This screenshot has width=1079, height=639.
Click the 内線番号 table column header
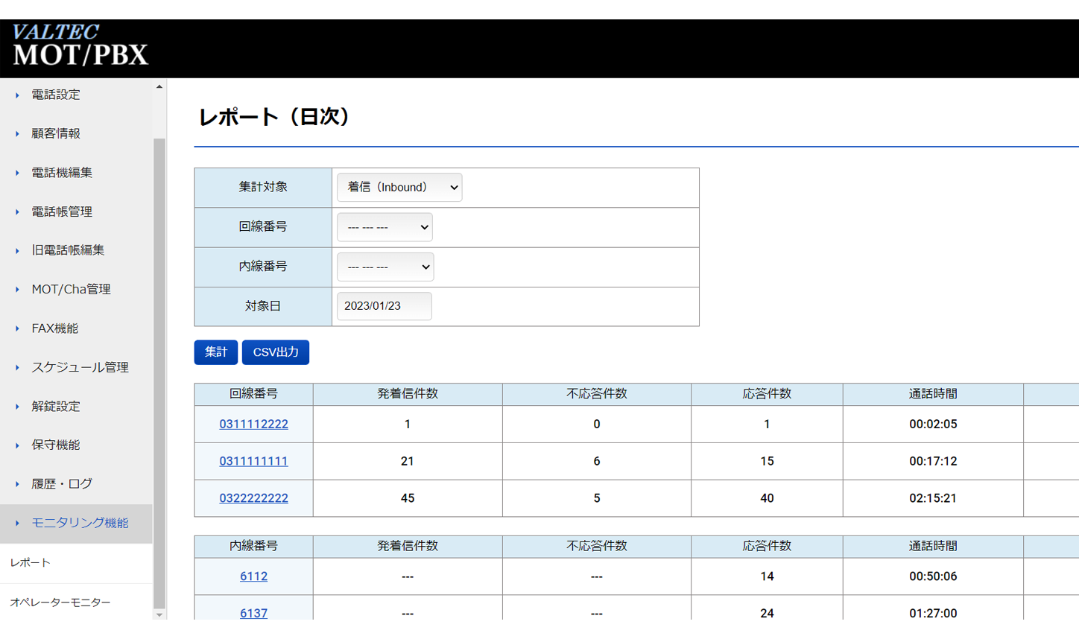coord(253,546)
